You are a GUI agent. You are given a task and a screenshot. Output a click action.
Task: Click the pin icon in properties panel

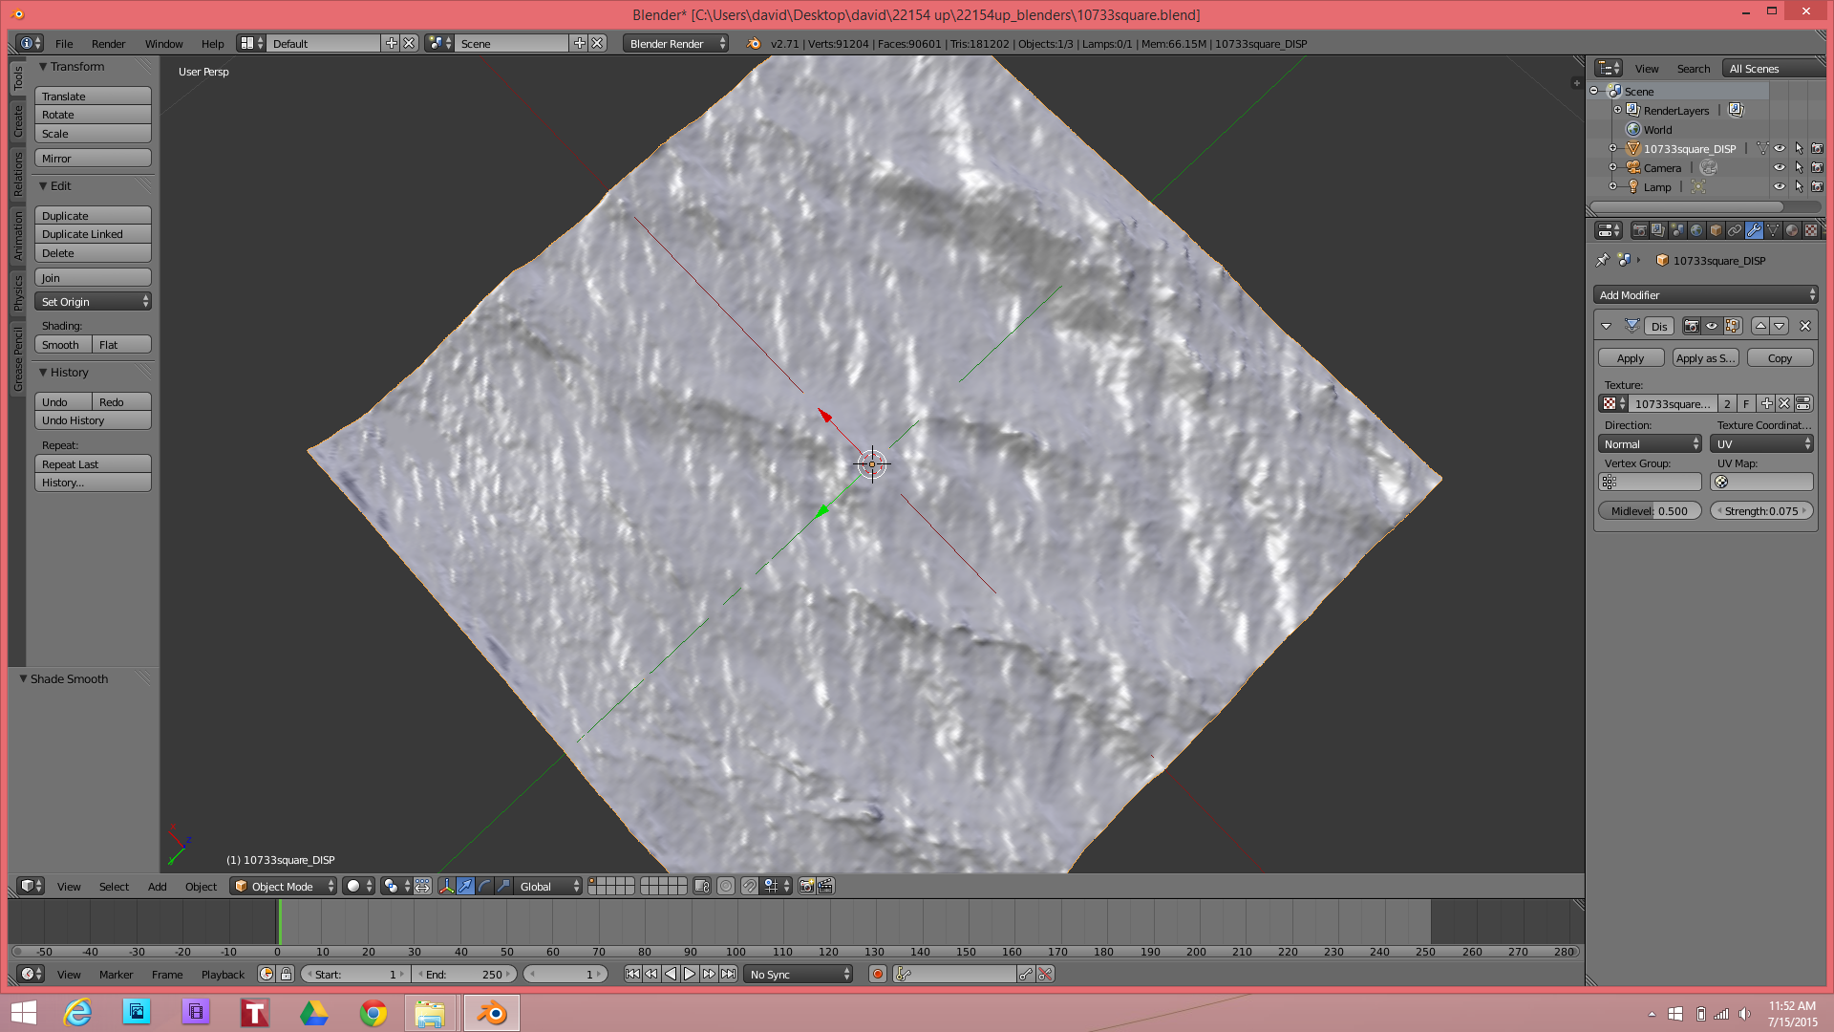point(1602,260)
